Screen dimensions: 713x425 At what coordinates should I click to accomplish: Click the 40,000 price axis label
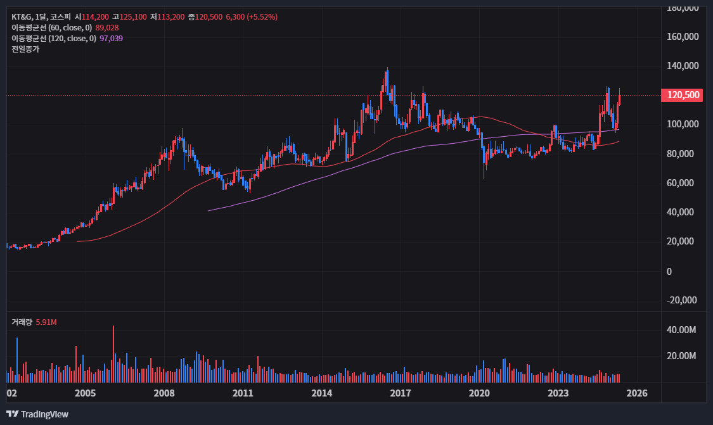tap(680, 212)
